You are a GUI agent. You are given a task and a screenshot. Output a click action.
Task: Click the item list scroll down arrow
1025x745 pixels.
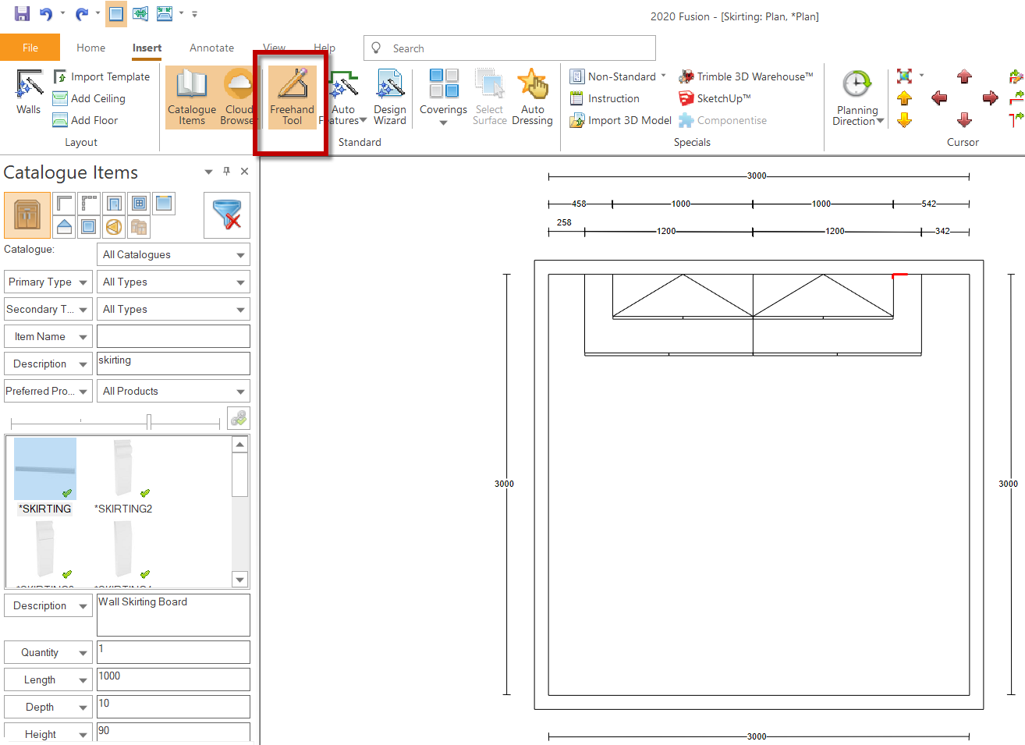tap(240, 580)
